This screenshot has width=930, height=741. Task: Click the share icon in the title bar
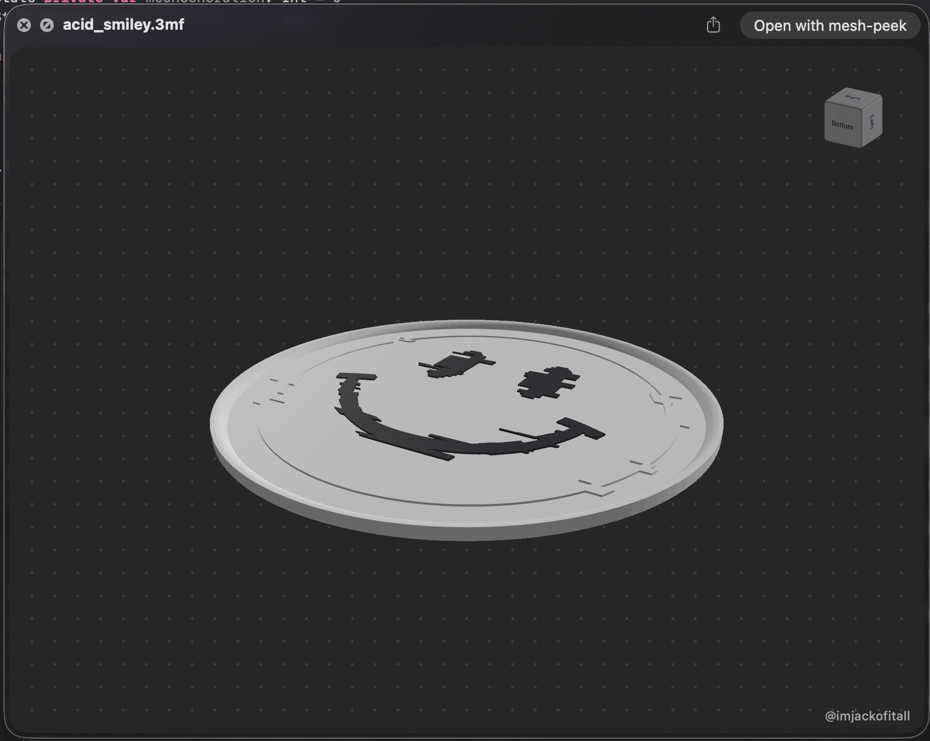(713, 25)
